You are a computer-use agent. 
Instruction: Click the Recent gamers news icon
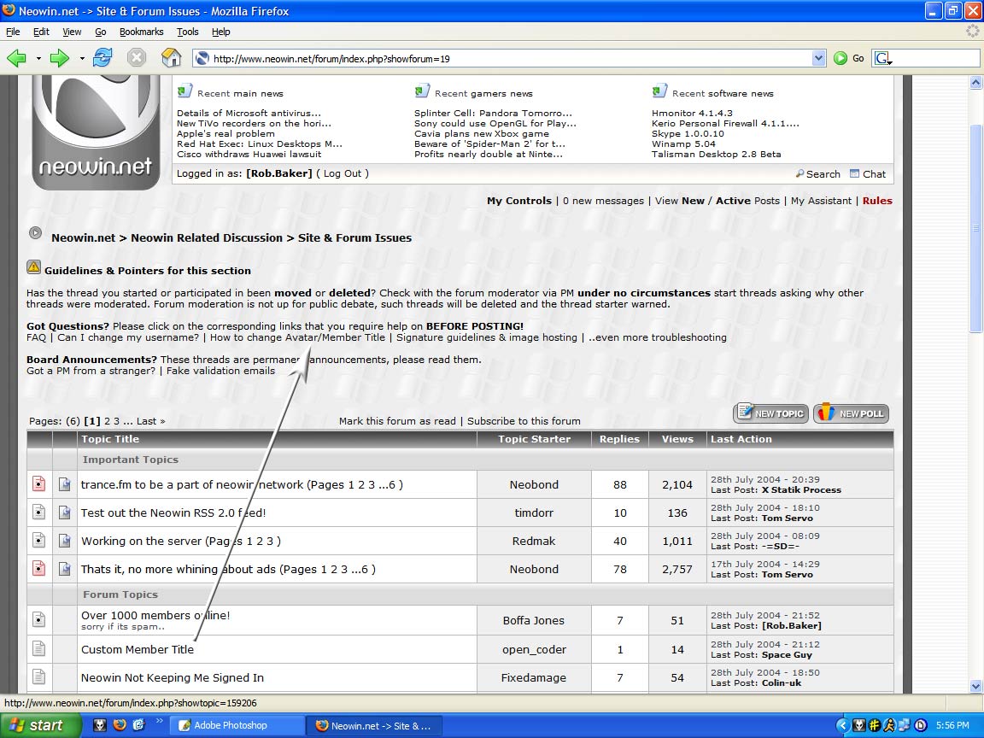[x=422, y=91]
